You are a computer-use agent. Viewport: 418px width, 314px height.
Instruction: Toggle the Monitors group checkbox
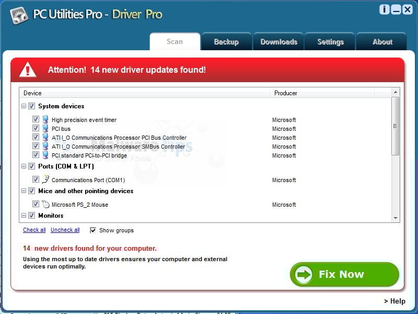point(32,215)
